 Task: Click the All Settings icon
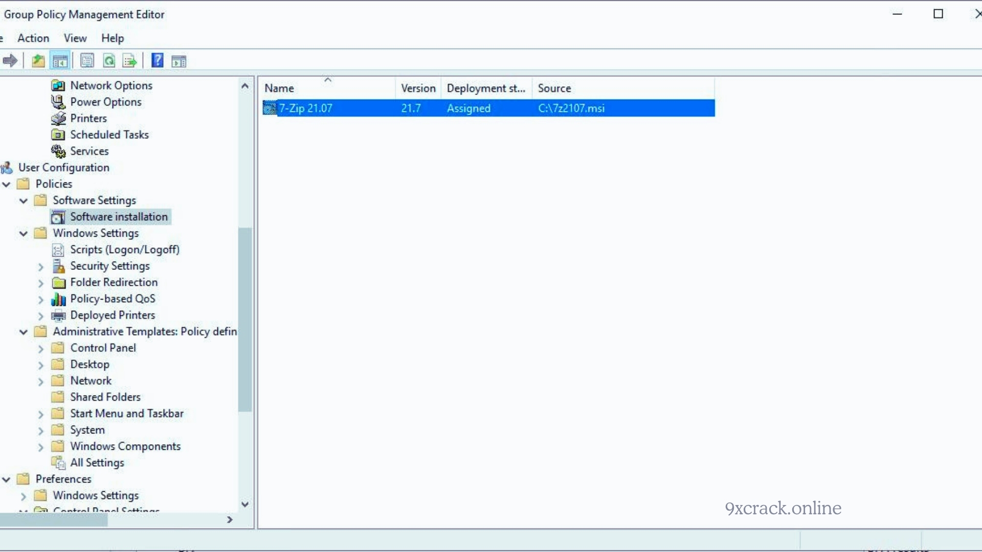[x=59, y=463]
